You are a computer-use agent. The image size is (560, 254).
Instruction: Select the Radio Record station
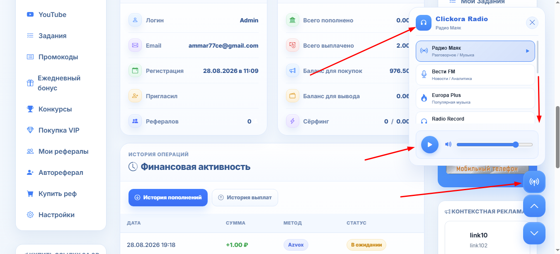[x=475, y=118]
